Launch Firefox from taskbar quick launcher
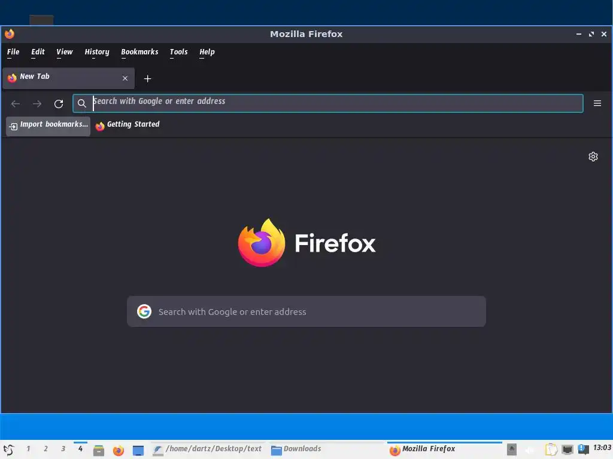This screenshot has width=613, height=459. pos(118,451)
